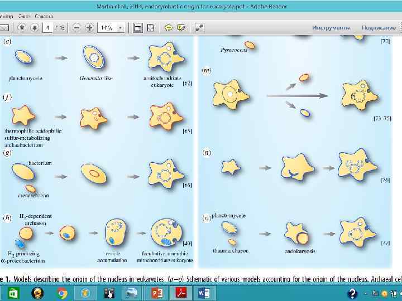Click the page number input field
The image size is (402, 301).
pyautogui.click(x=47, y=27)
